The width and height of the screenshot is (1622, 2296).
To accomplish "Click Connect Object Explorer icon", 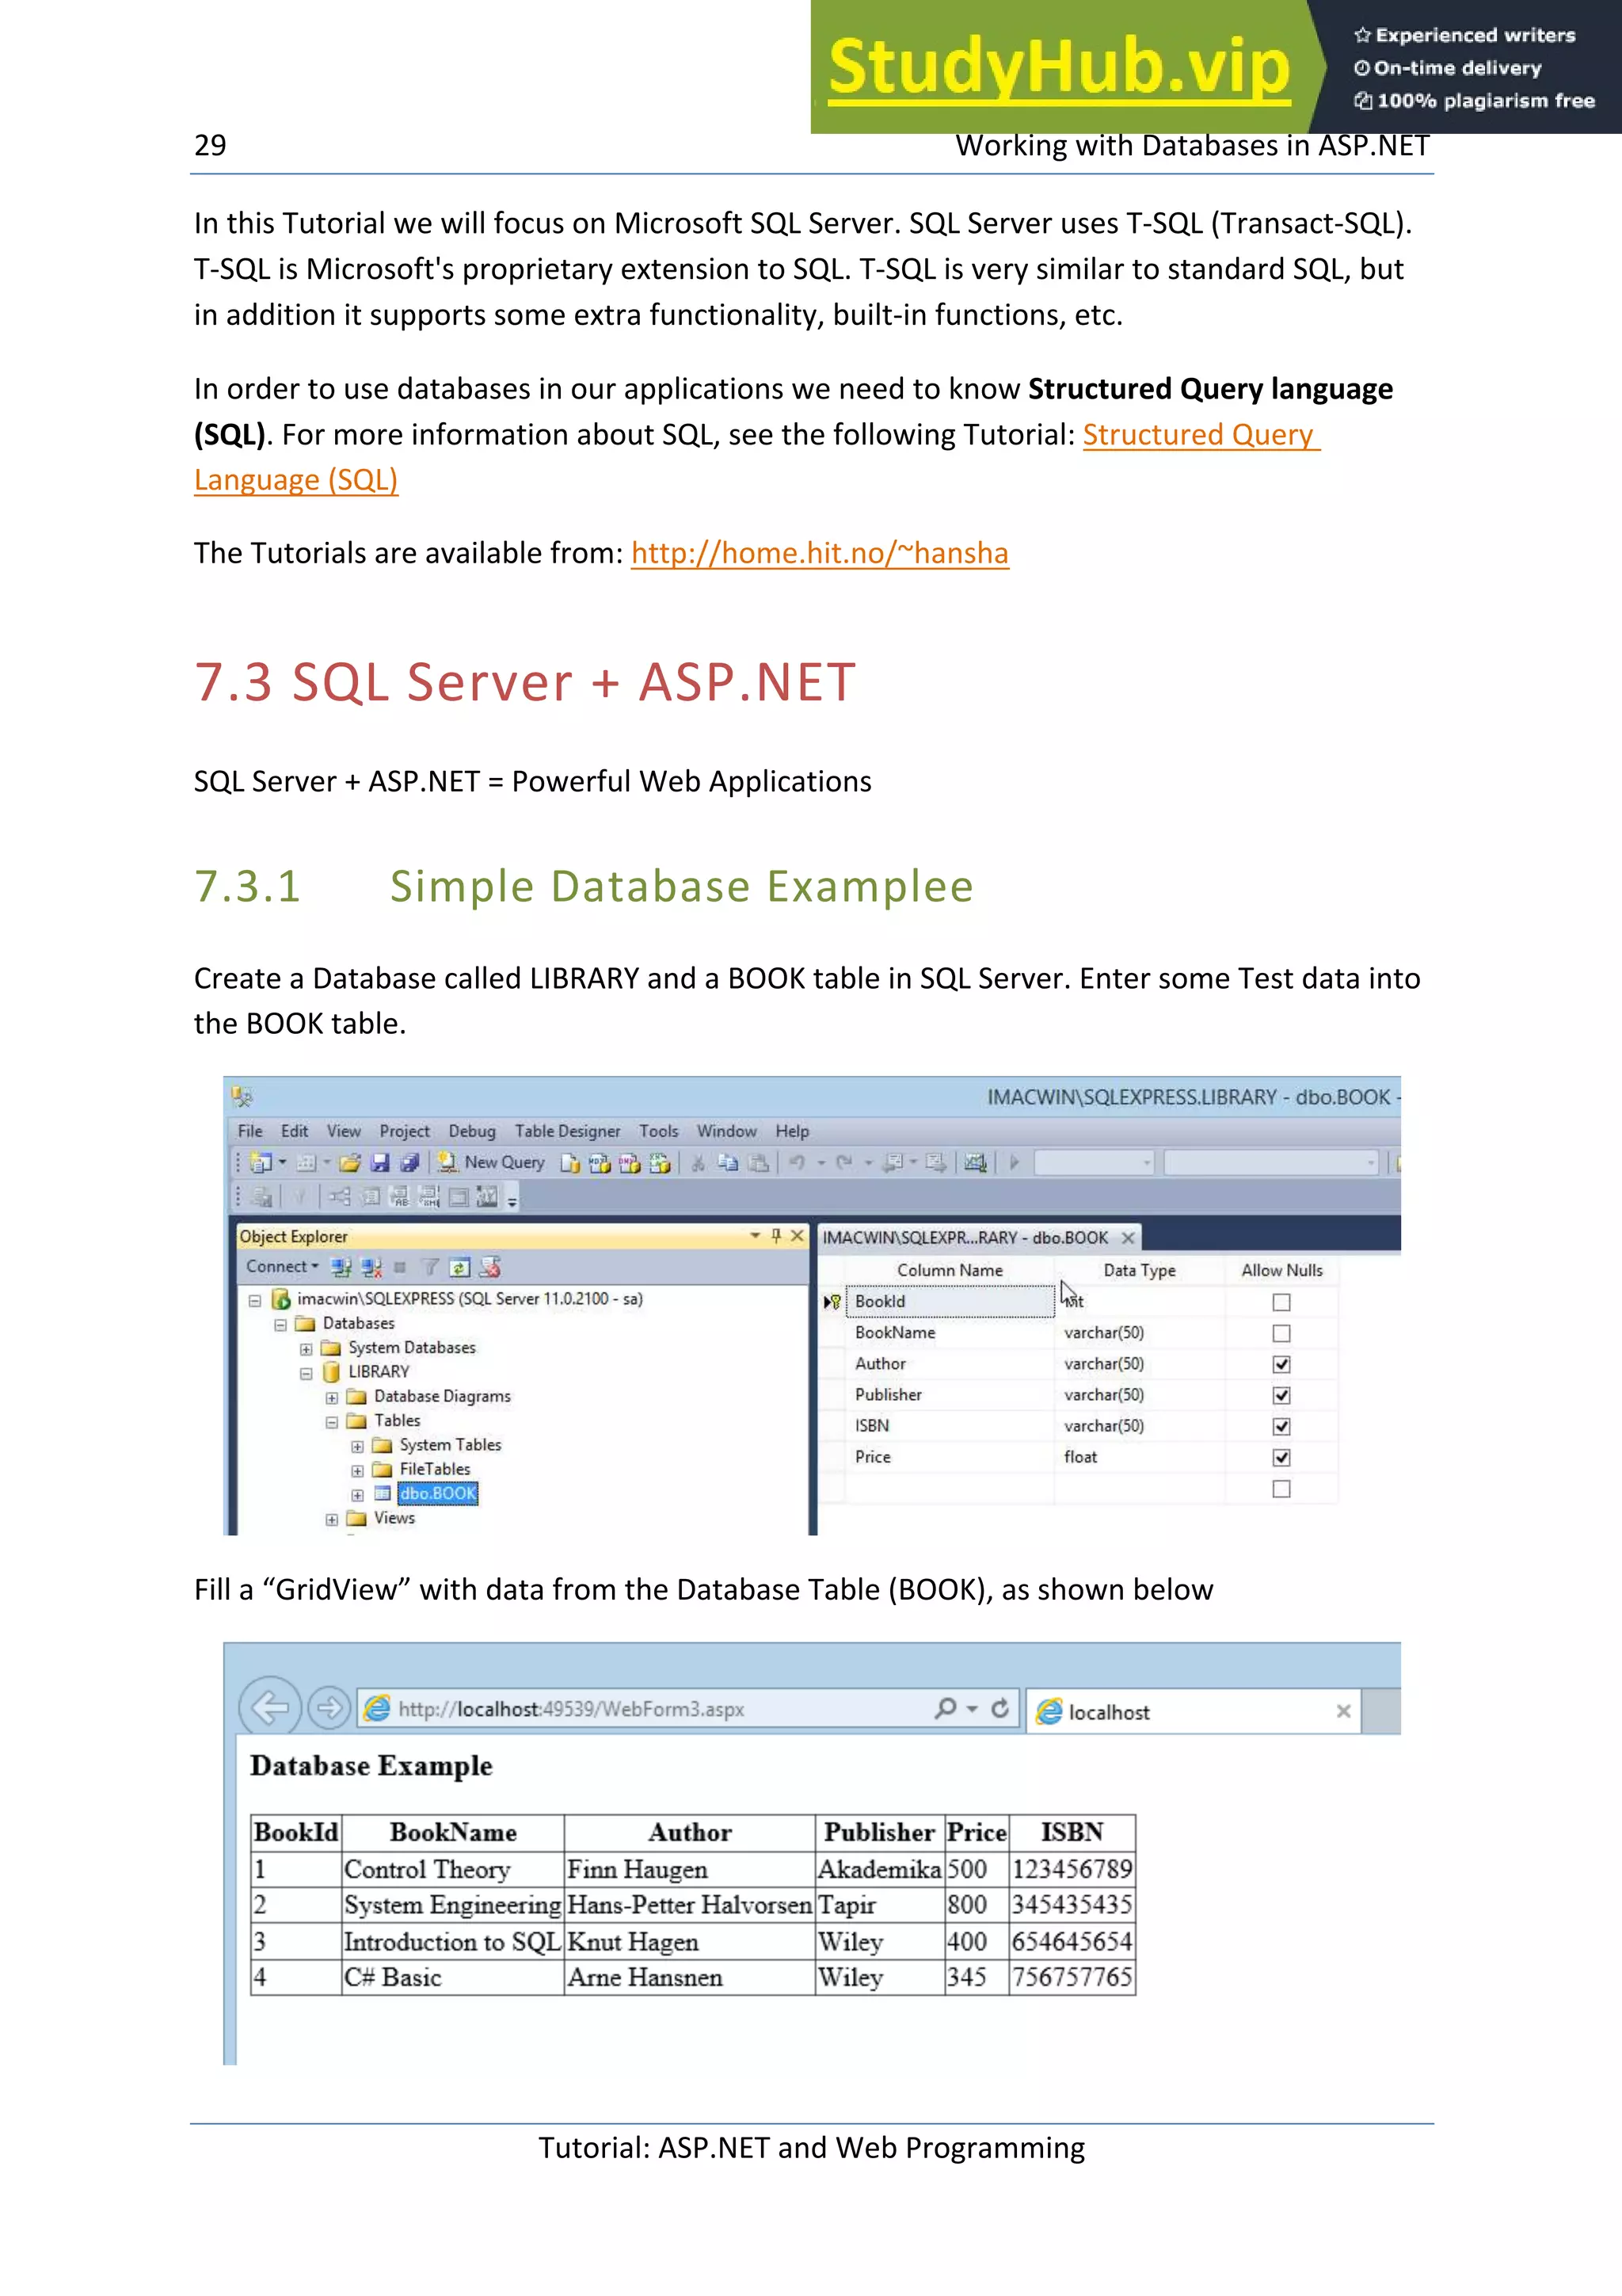I will pos(341,1267).
